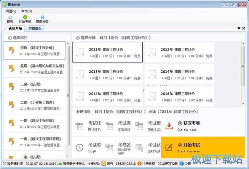Choose exam room 2012年-建设工程计价
The height and width of the screenshot is (169, 249).
coord(179,52)
